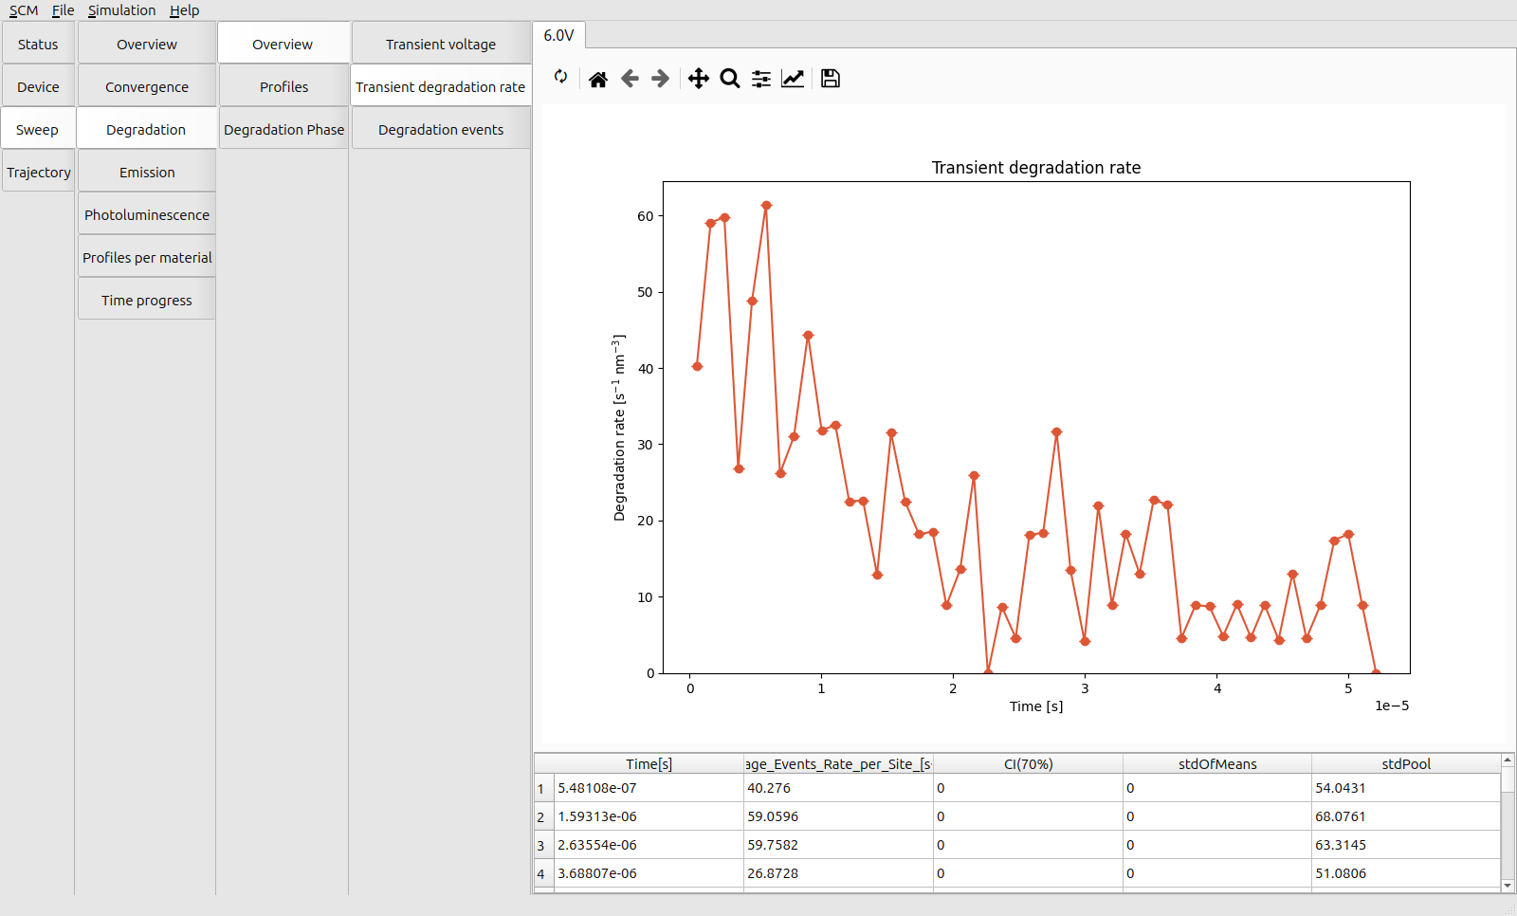Save the figure with floppy icon

831,79
